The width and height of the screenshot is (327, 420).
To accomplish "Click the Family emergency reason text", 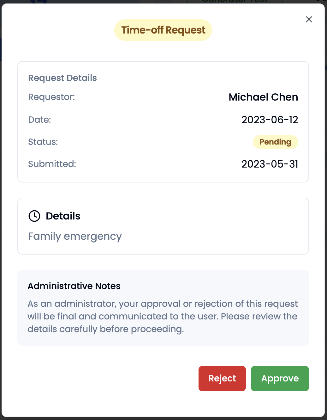I will click(x=75, y=237).
